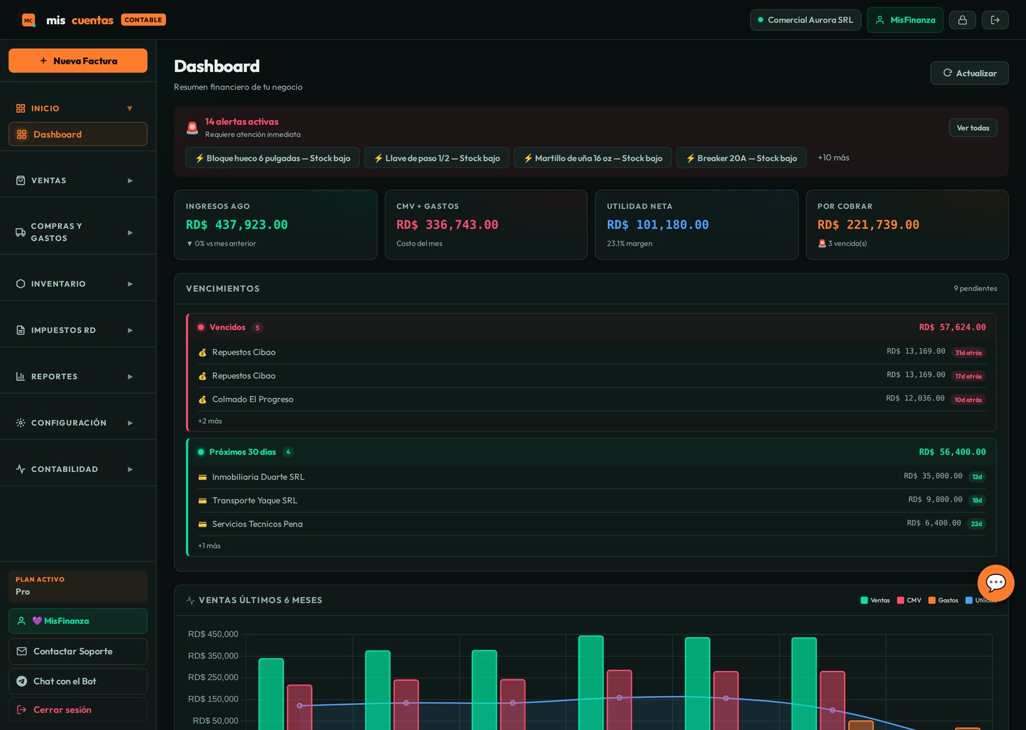Expand the Inventario section arrow
This screenshot has height=730, width=1026.
point(130,284)
